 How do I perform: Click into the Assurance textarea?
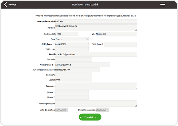(96, 86)
